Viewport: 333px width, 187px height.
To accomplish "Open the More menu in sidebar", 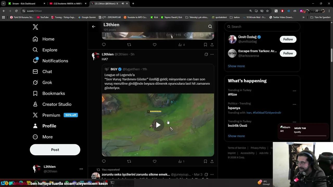I will (x=42, y=137).
